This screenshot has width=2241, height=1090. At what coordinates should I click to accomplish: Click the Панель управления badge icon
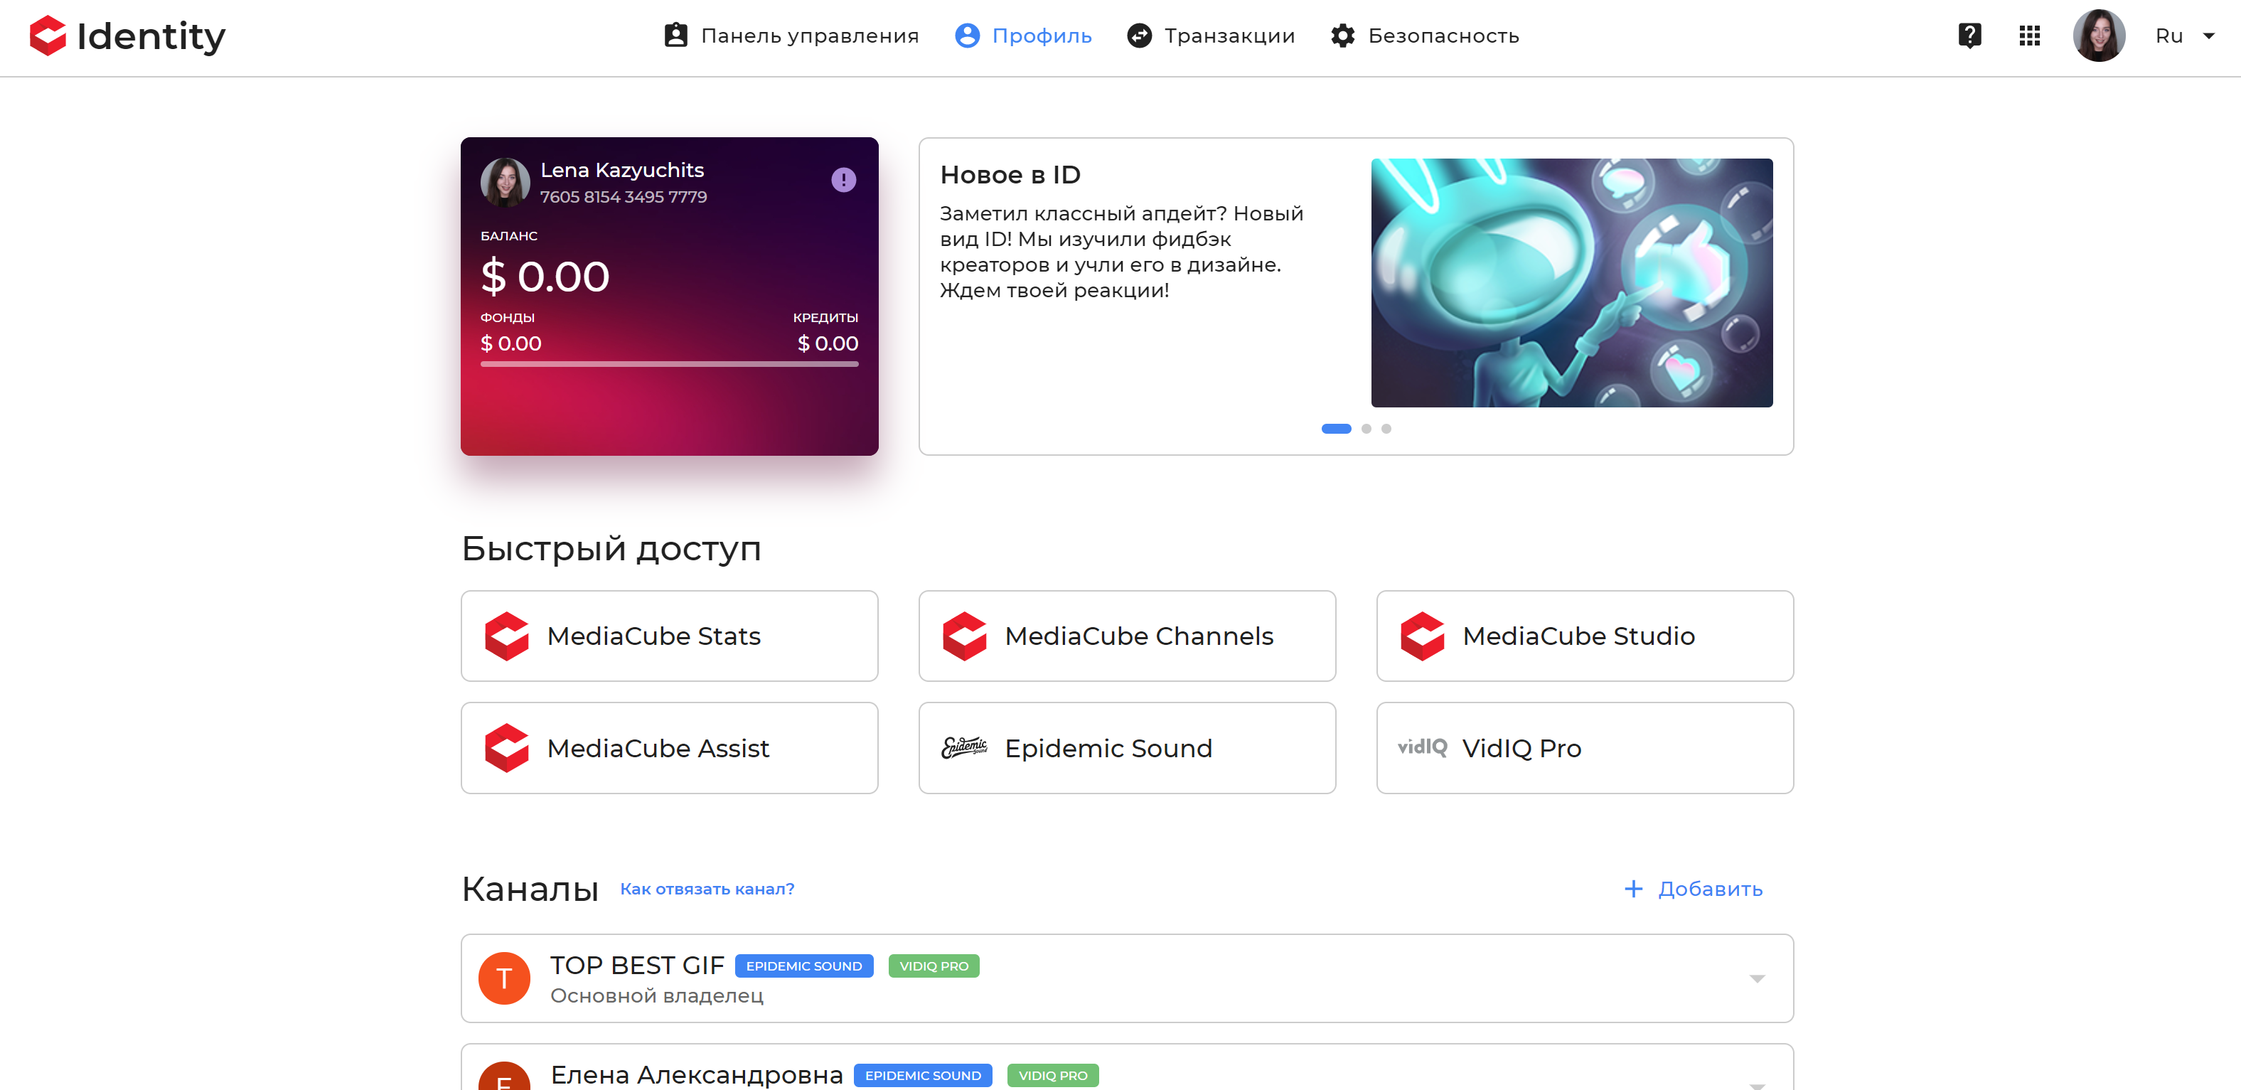click(676, 36)
